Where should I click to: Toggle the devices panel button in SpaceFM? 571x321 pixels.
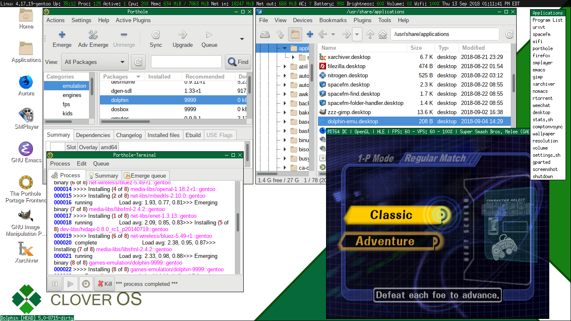click(265, 34)
